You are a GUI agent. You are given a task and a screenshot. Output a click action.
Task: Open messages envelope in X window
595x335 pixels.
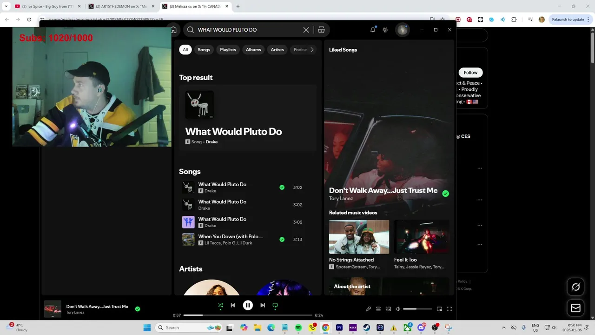pyautogui.click(x=575, y=308)
